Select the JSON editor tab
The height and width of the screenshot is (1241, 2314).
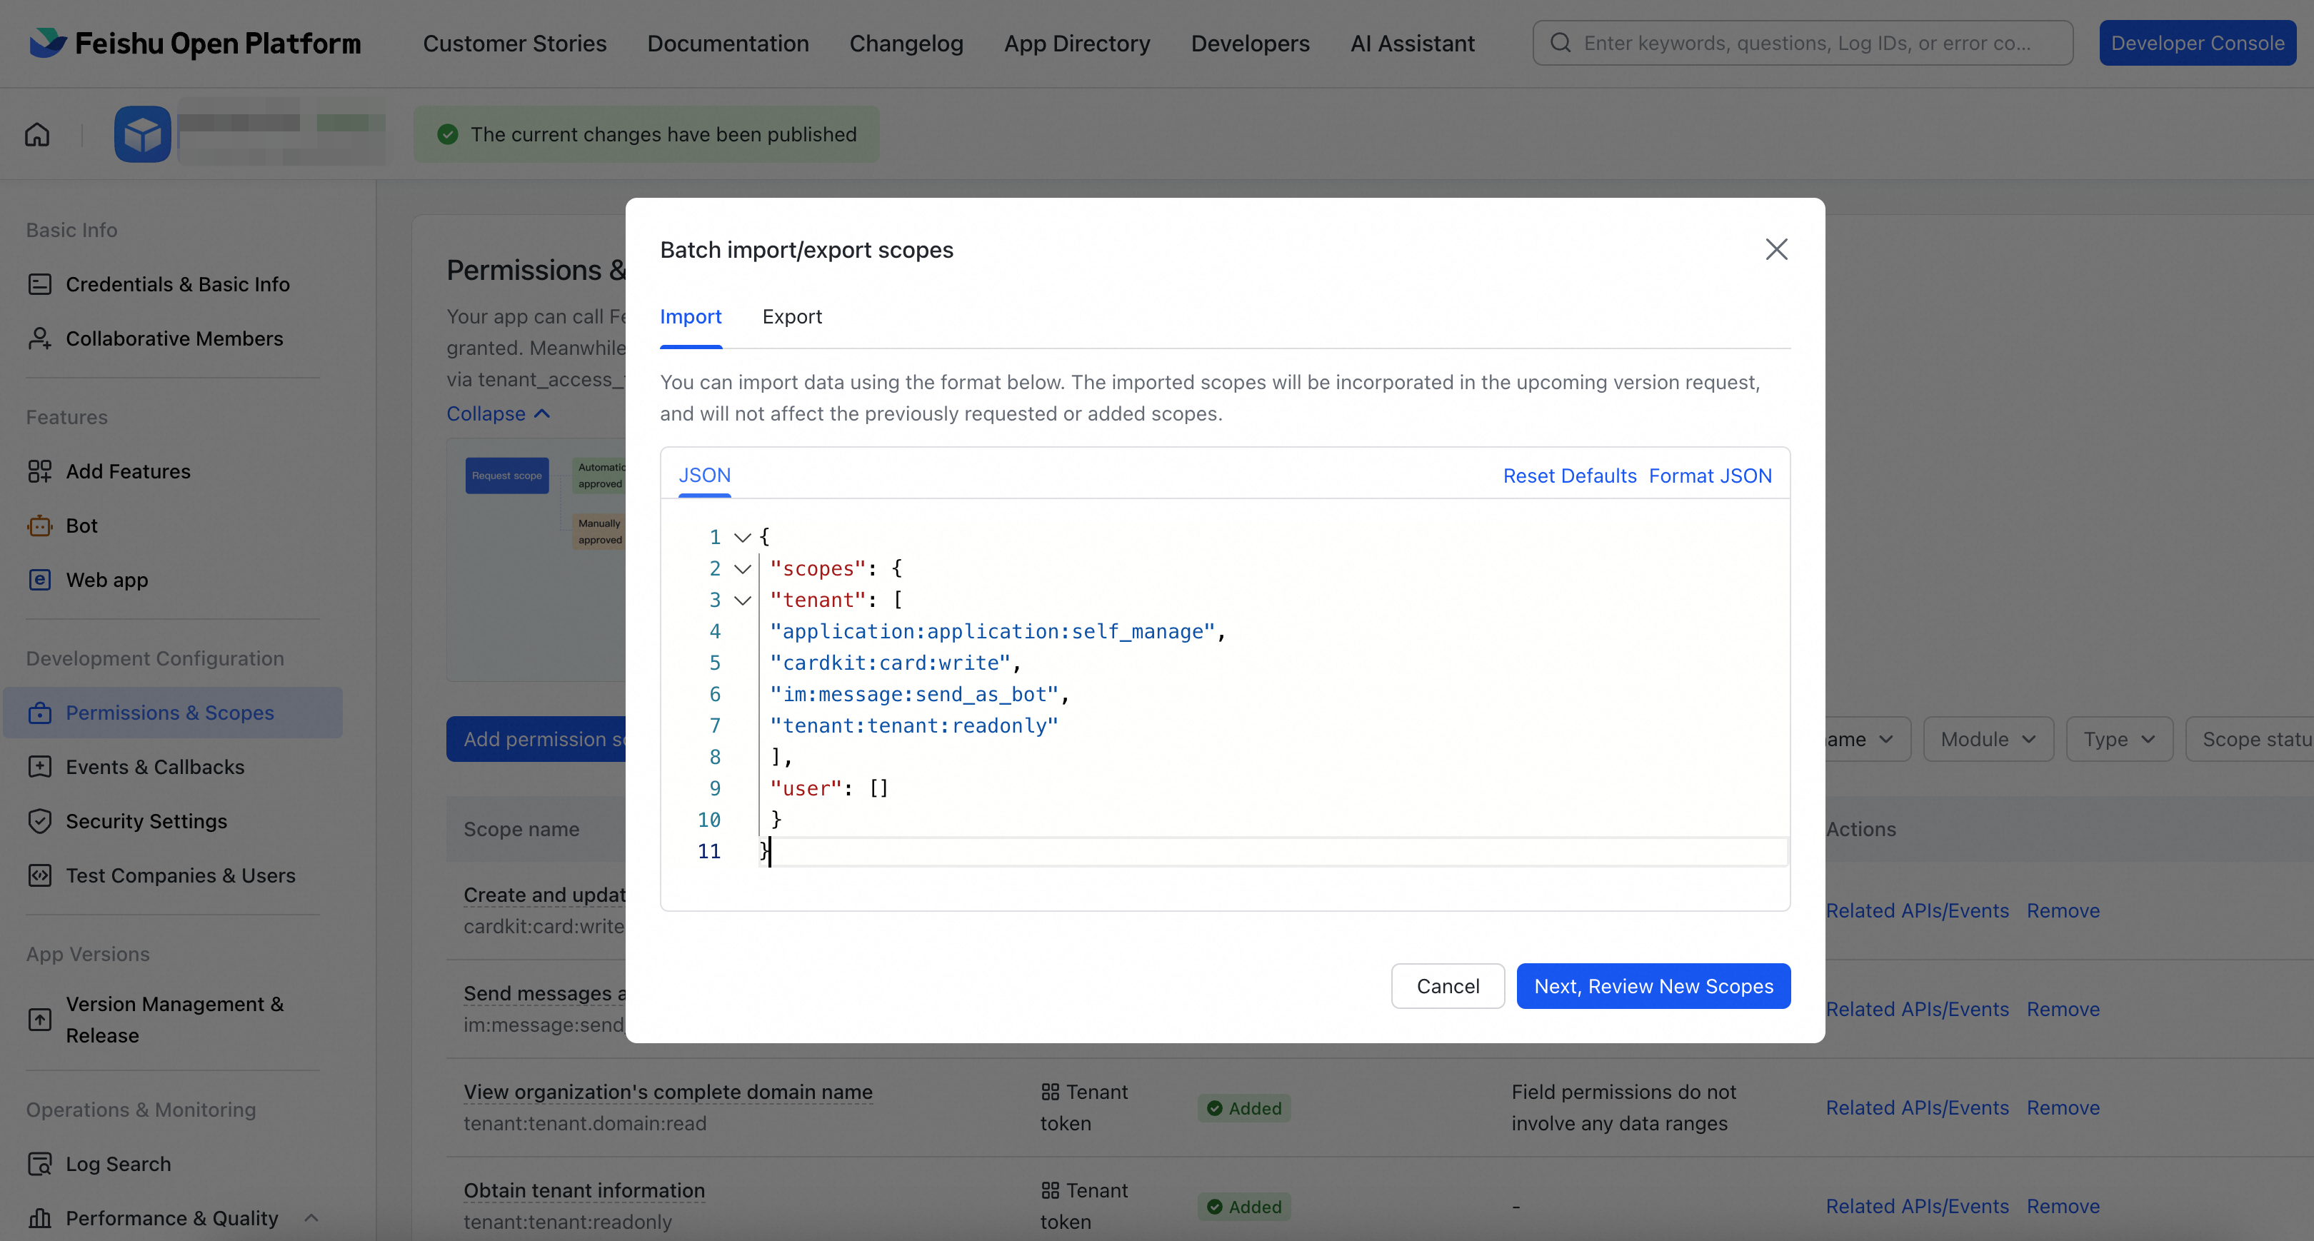(x=704, y=476)
